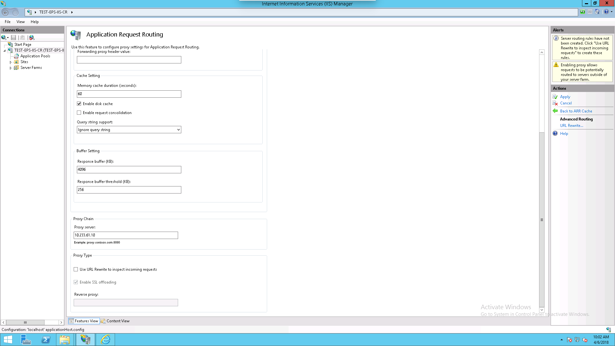The height and width of the screenshot is (346, 615).
Task: Click the Back navigation arrow
Action: pos(5,12)
